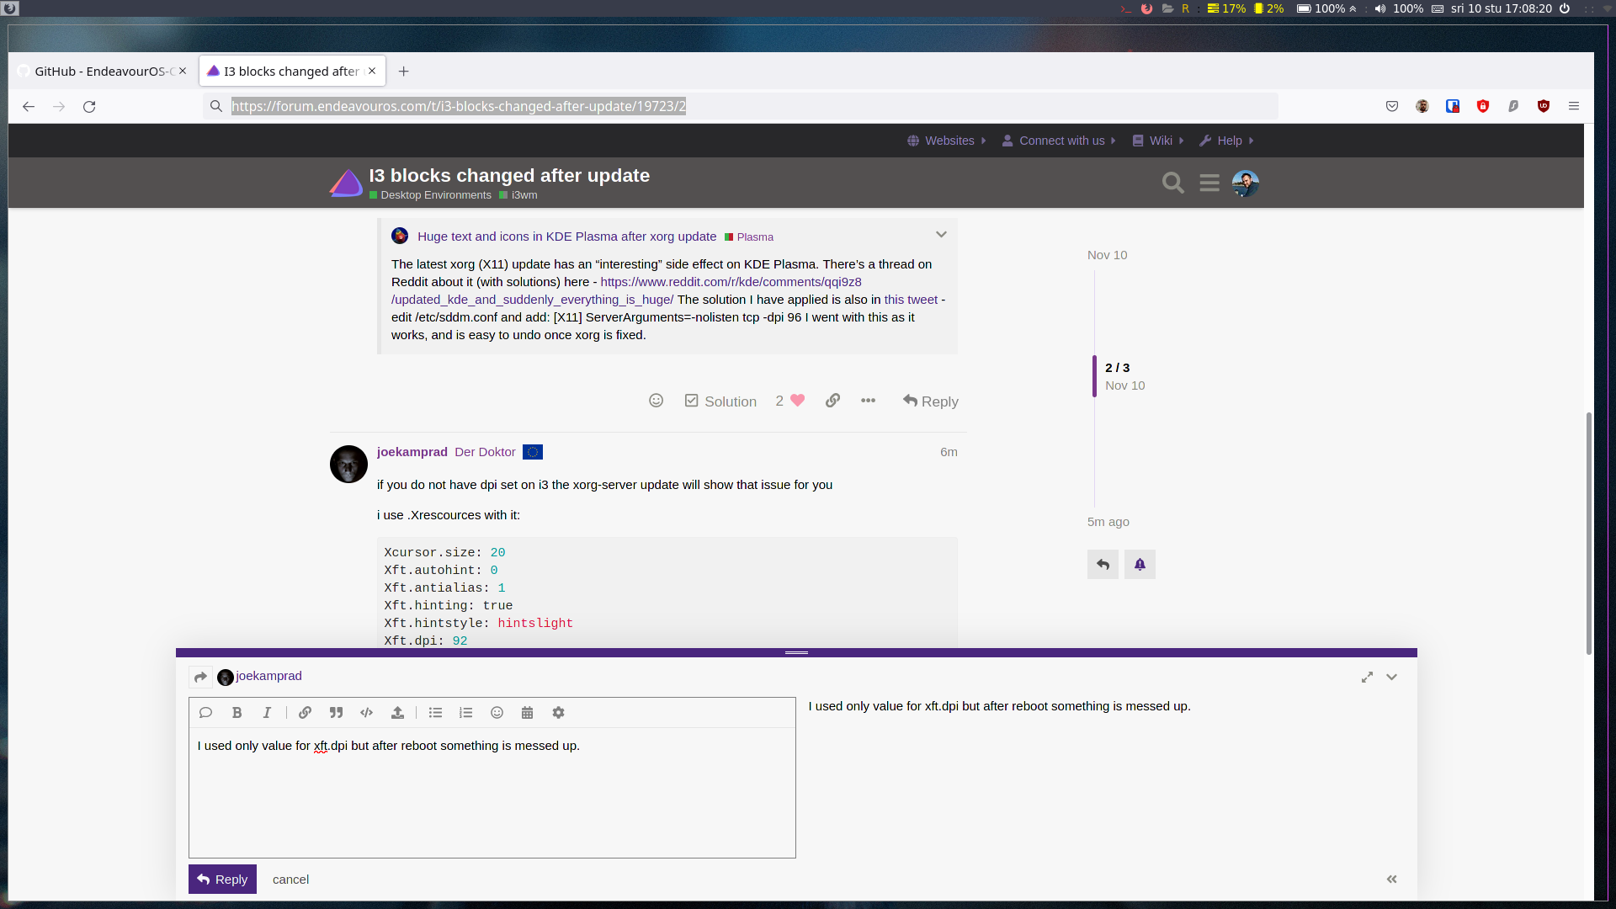Viewport: 1616px width, 909px height.
Task: Change reply type arrow in composer
Action: click(200, 677)
